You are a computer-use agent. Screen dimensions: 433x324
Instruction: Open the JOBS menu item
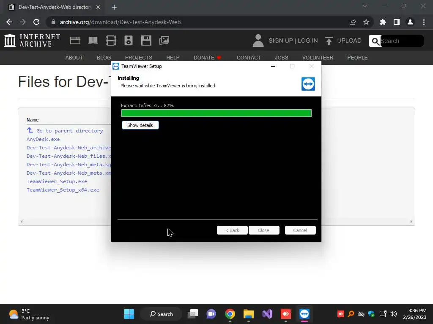[x=281, y=57]
